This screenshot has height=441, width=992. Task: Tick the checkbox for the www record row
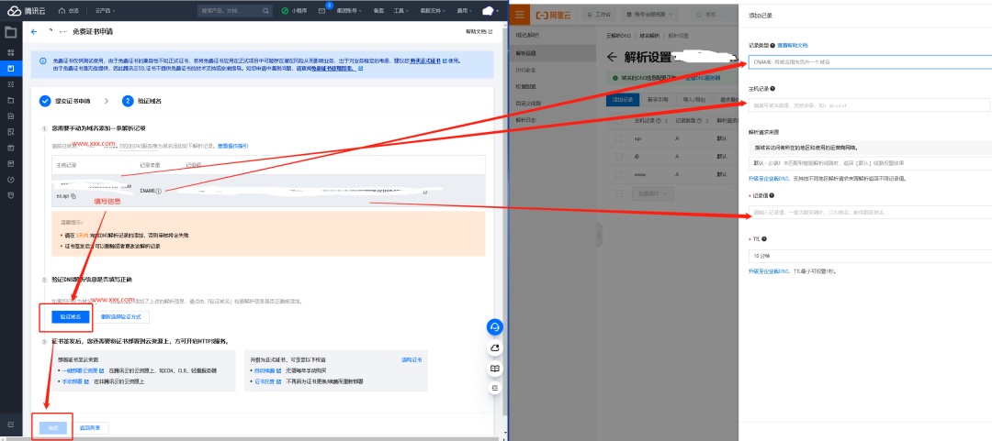coord(621,174)
